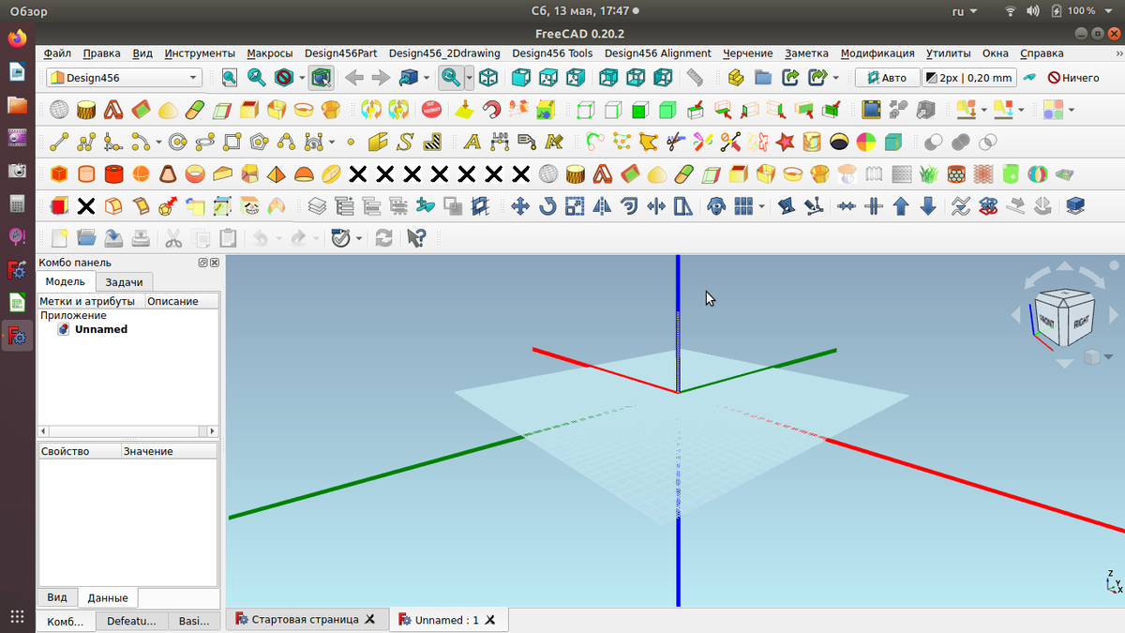The width and height of the screenshot is (1125, 633).
Task: Click the Fit All view icon
Action: click(x=230, y=78)
